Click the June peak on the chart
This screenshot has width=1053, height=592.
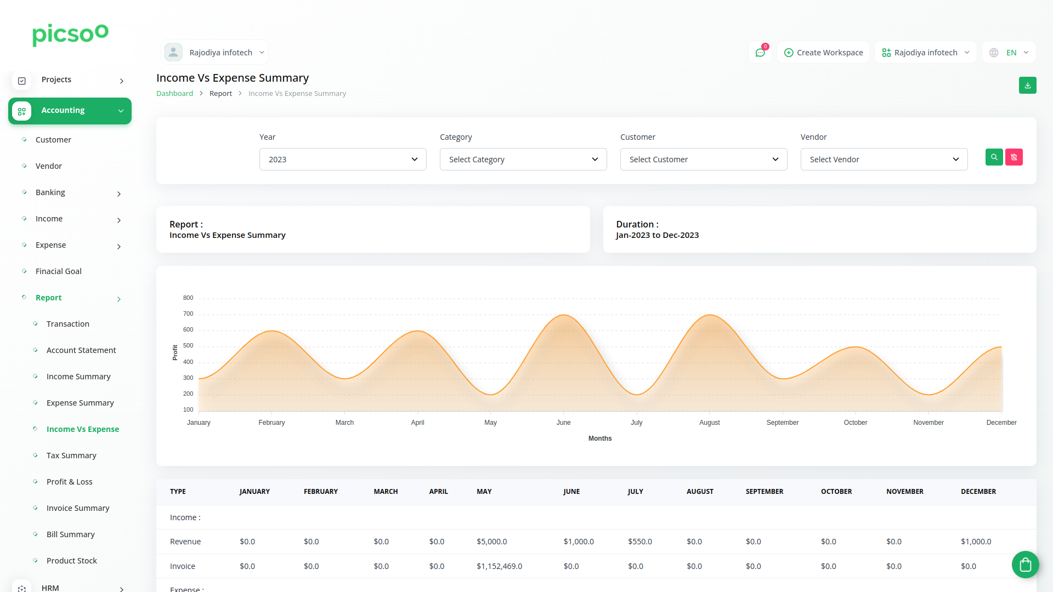563,315
